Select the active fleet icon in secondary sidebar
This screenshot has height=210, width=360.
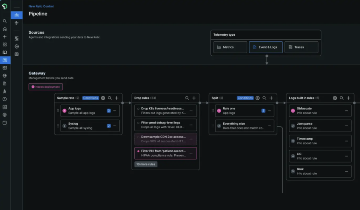[16, 15]
